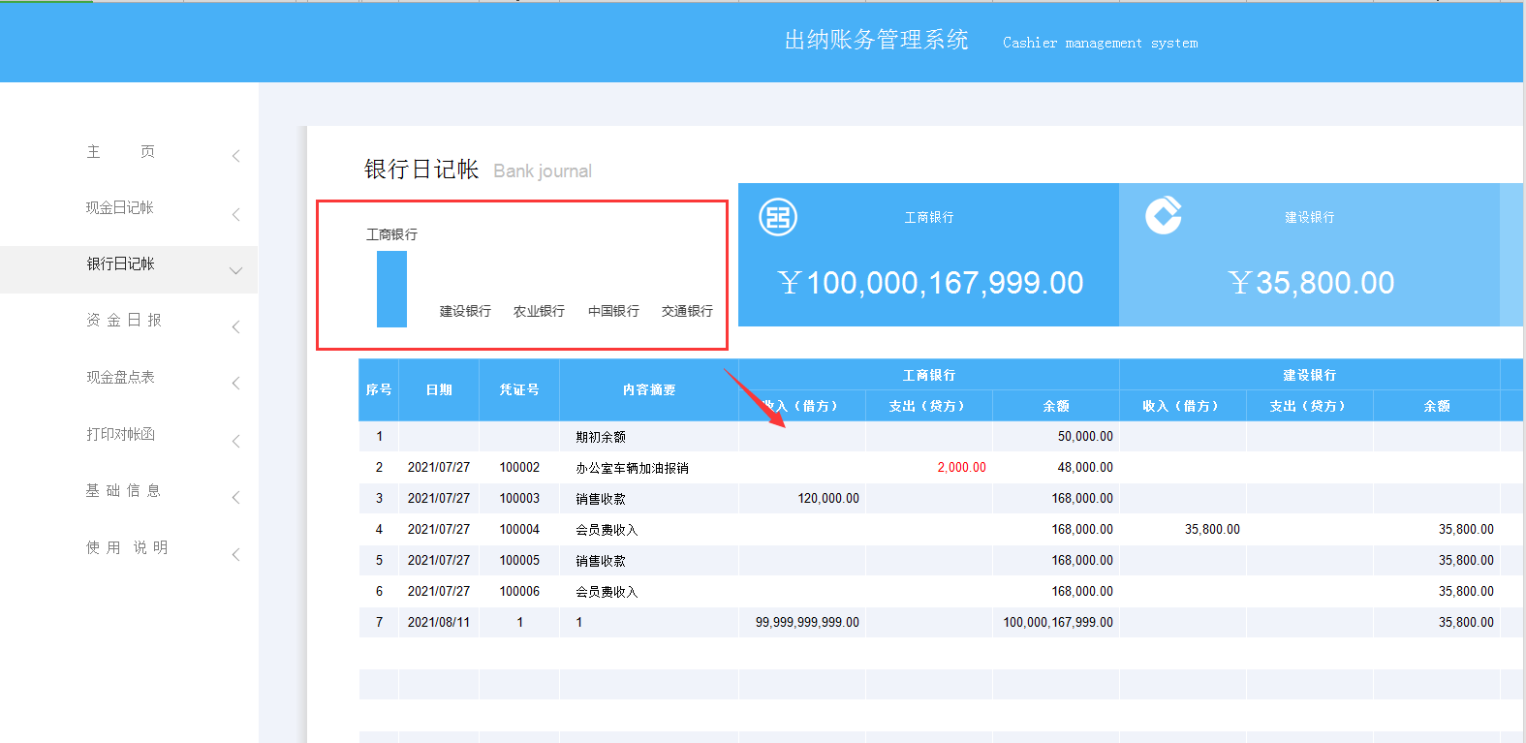Expand the 主页 sidebar chevron

click(235, 156)
